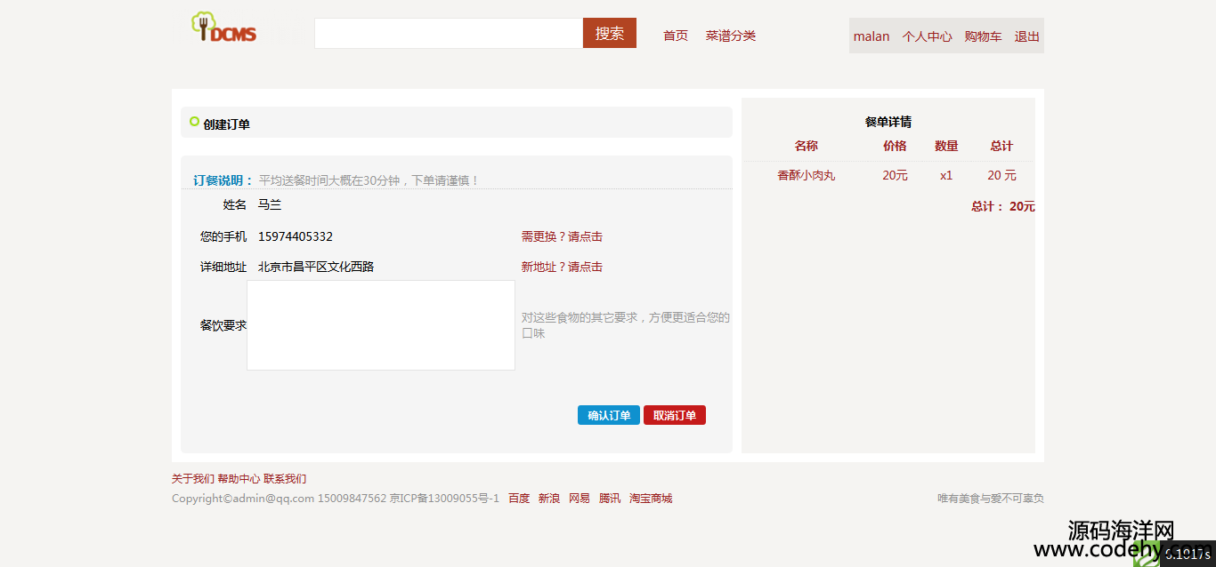Focus the 餐饮要求 text area
This screenshot has height=567, width=1216.
tap(381, 325)
